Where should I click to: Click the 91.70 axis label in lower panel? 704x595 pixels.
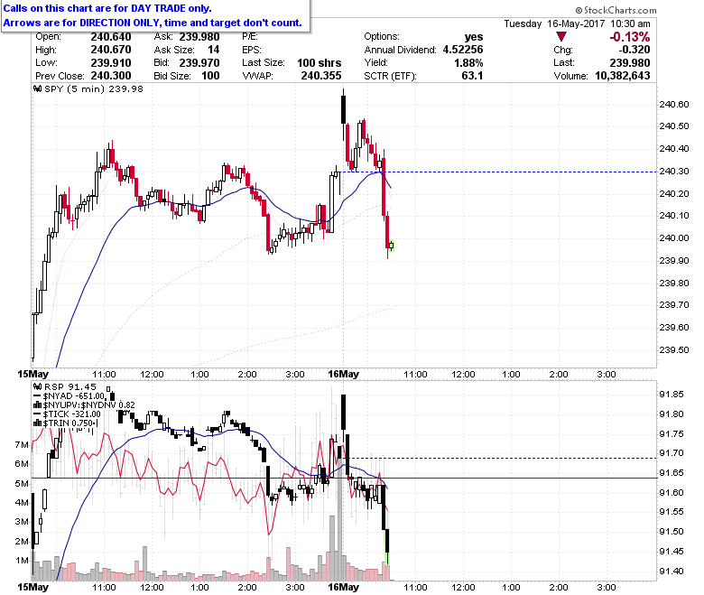[x=672, y=453]
